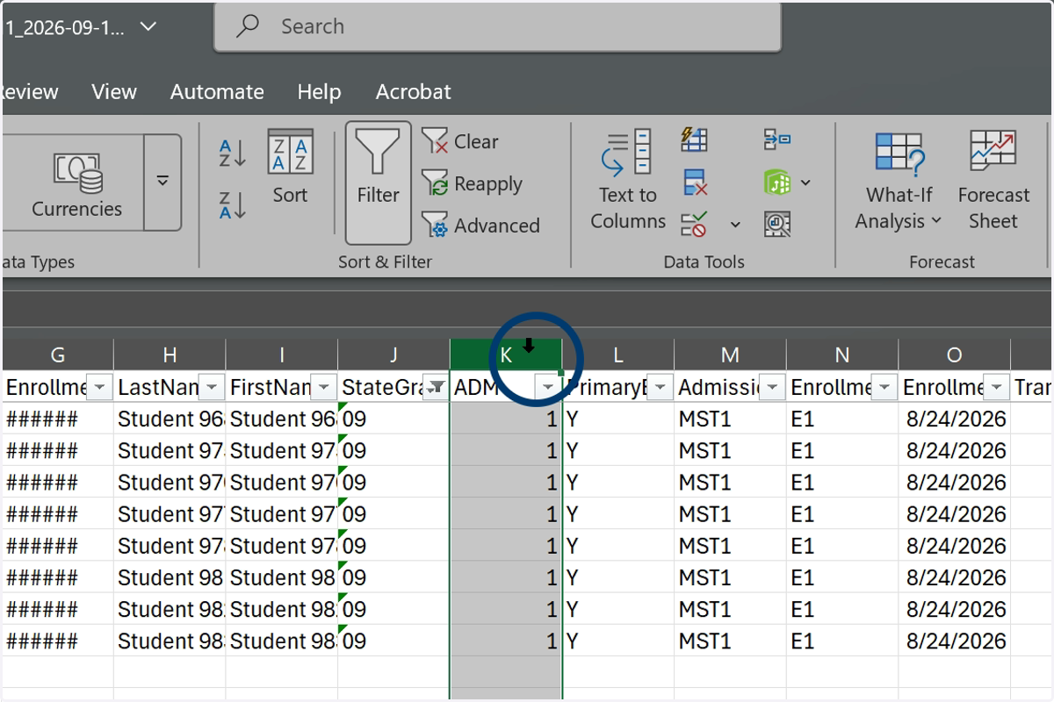Open Advanced filter options

[480, 226]
